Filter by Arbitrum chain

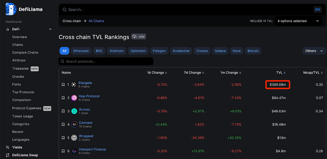coord(117,51)
